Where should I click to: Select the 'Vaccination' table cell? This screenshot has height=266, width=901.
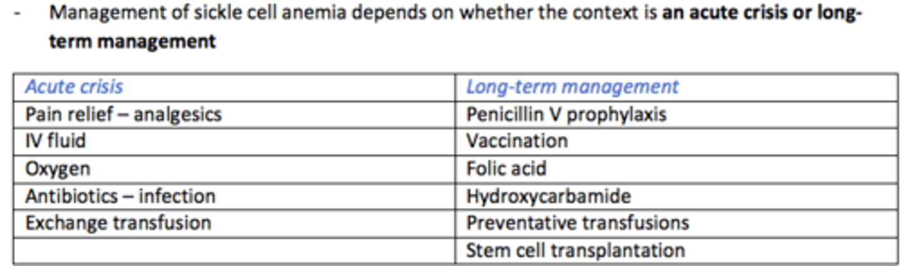tap(517, 141)
